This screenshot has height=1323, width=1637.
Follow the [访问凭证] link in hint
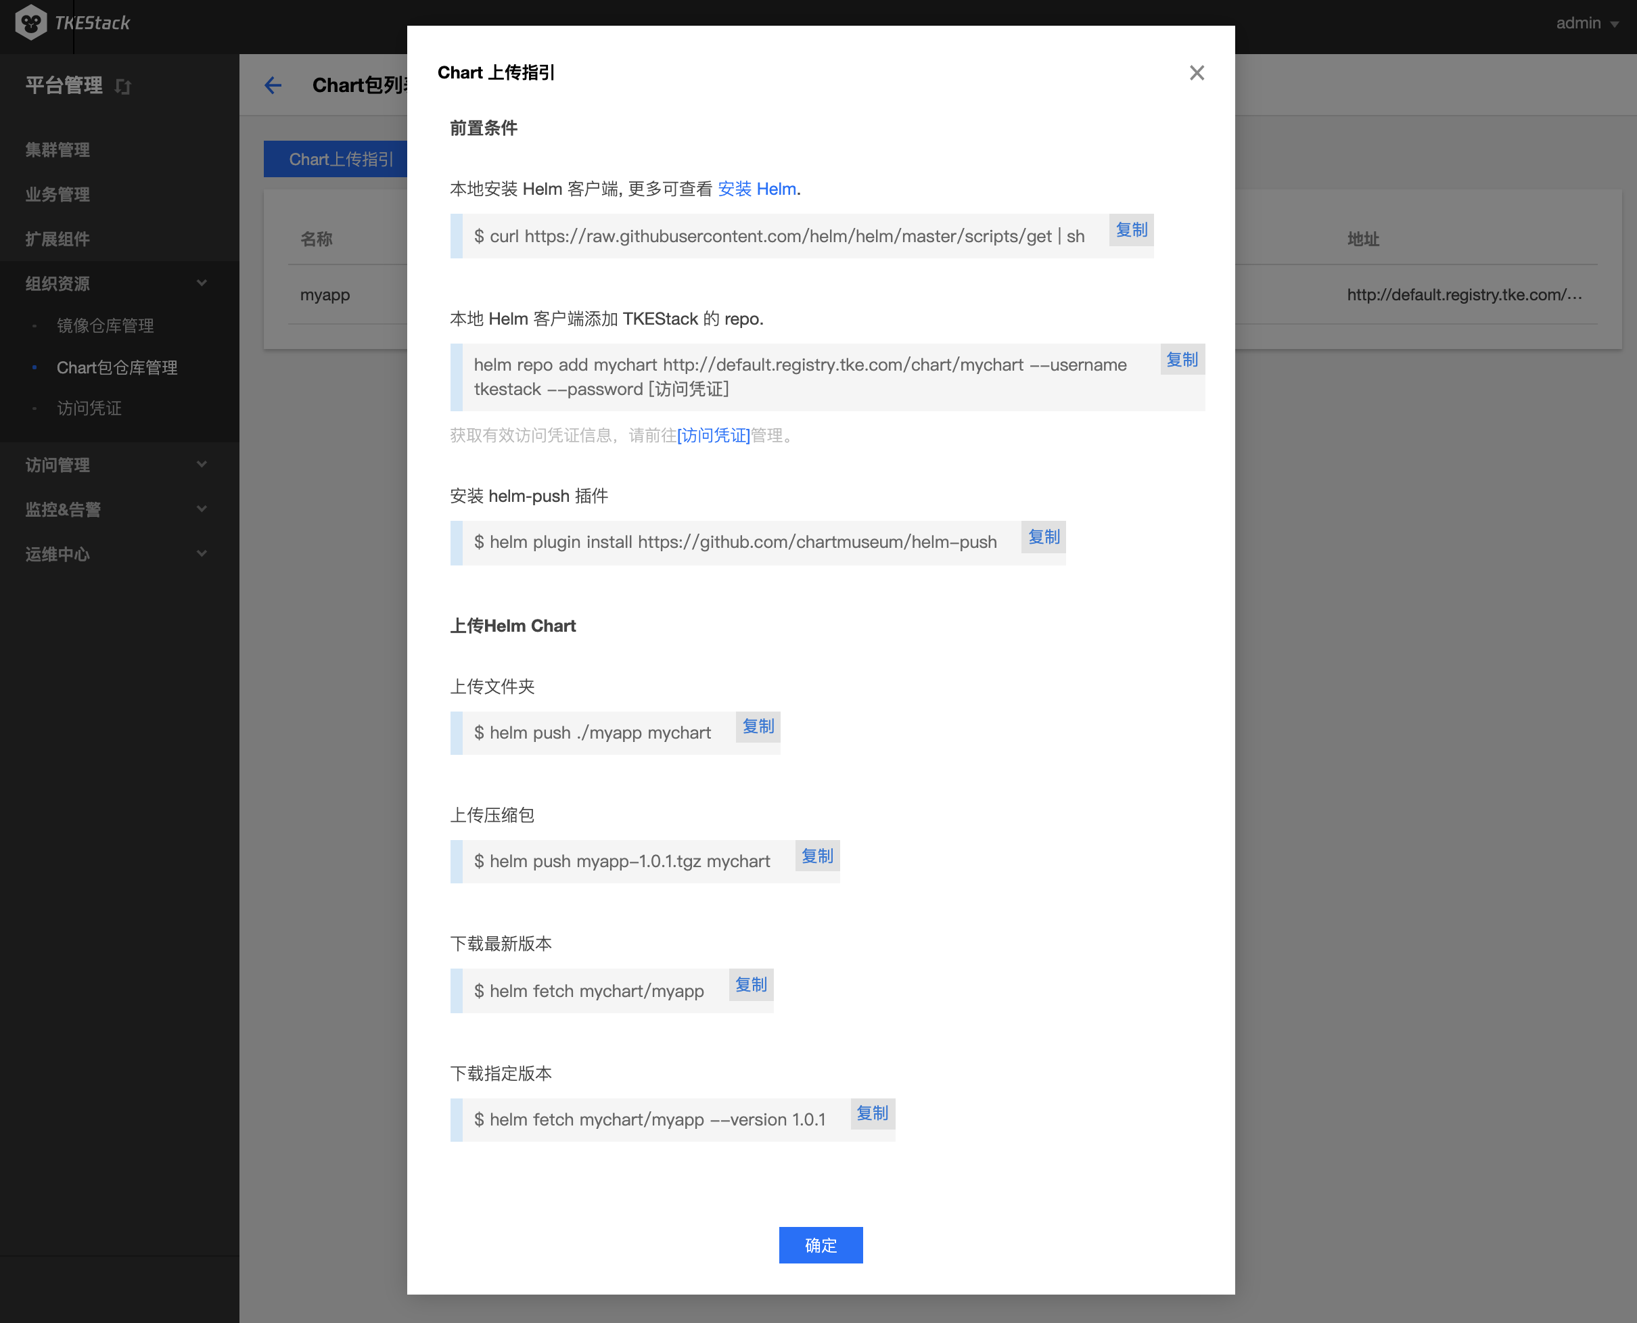714,435
